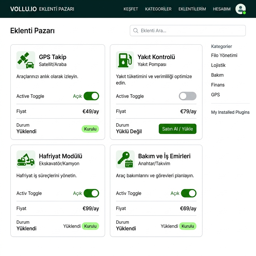Click the Satellit/Araba subtitle
This screenshot has width=256, height=256.
coord(52,64)
